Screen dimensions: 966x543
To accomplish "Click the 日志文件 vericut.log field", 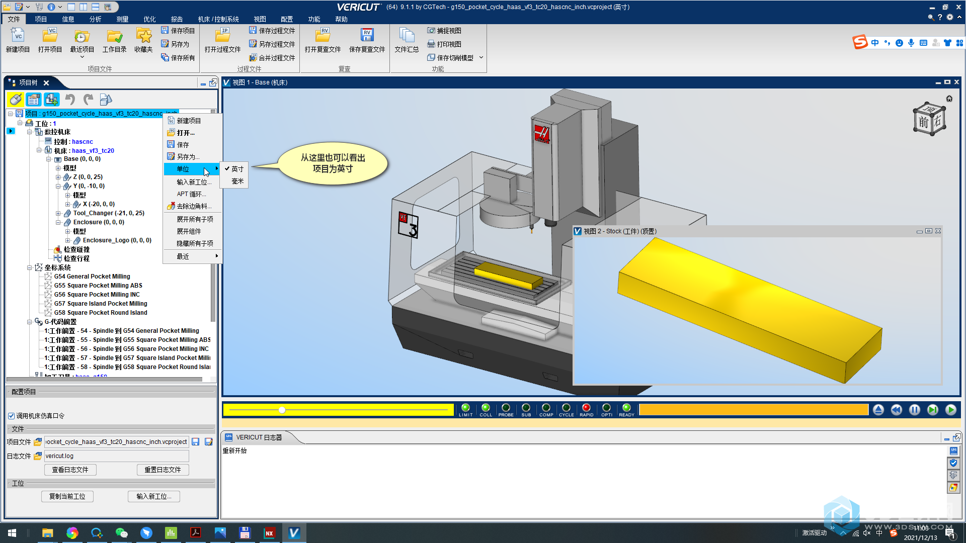I will pyautogui.click(x=116, y=456).
